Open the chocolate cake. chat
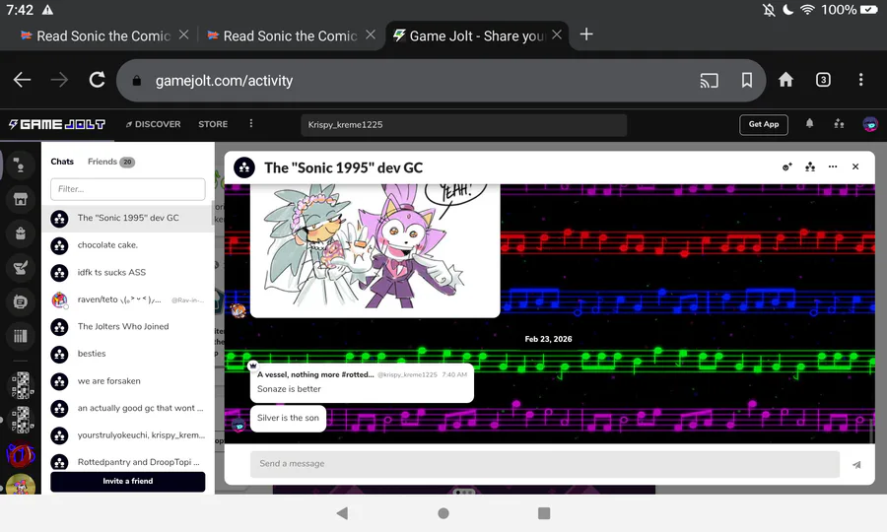Image resolution: width=887 pixels, height=532 pixels. point(128,245)
